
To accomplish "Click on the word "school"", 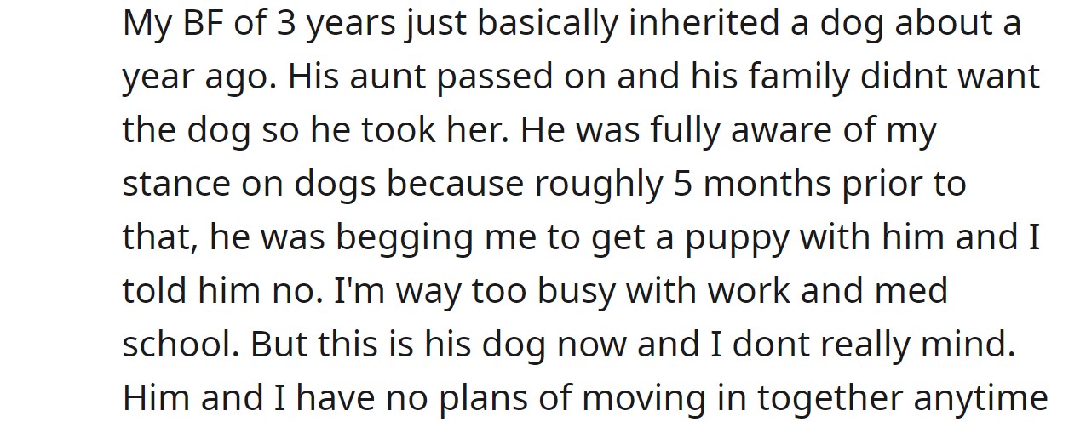I will tap(179, 343).
